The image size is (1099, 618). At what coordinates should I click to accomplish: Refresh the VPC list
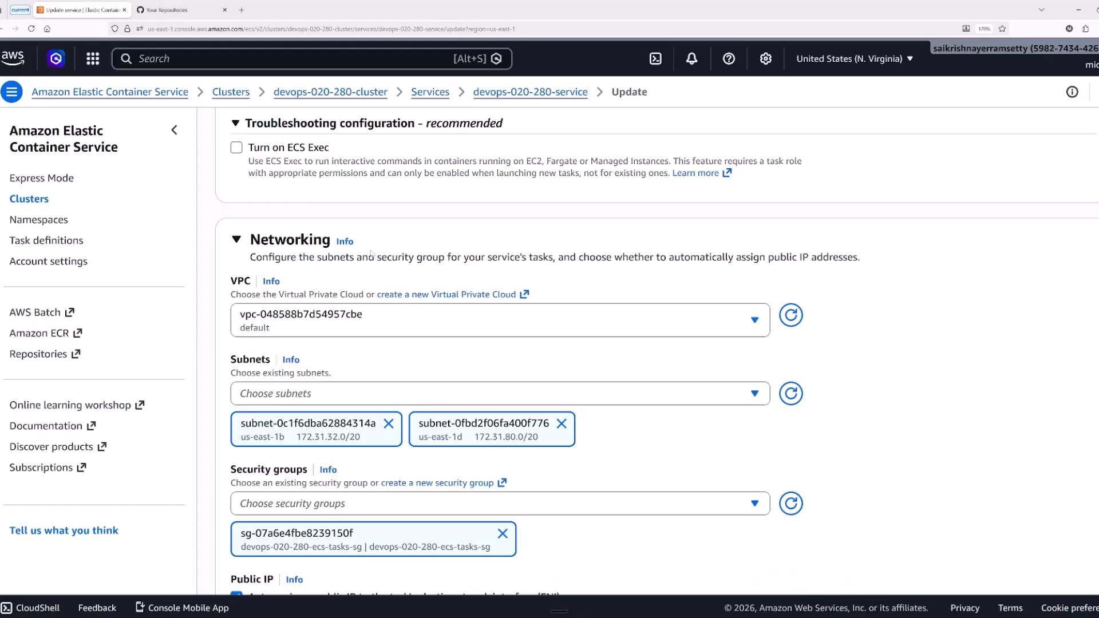pos(791,315)
